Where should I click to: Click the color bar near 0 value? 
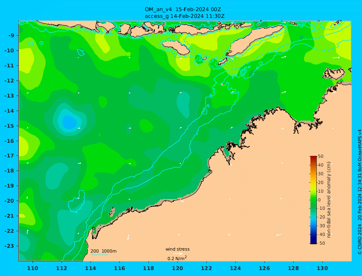tap(313, 200)
